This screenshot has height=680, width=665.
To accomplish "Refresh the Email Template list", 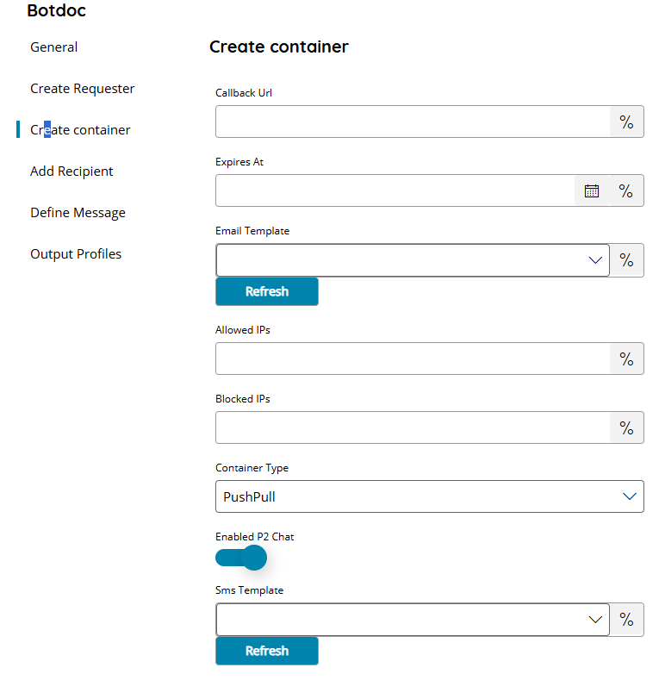I will click(267, 291).
